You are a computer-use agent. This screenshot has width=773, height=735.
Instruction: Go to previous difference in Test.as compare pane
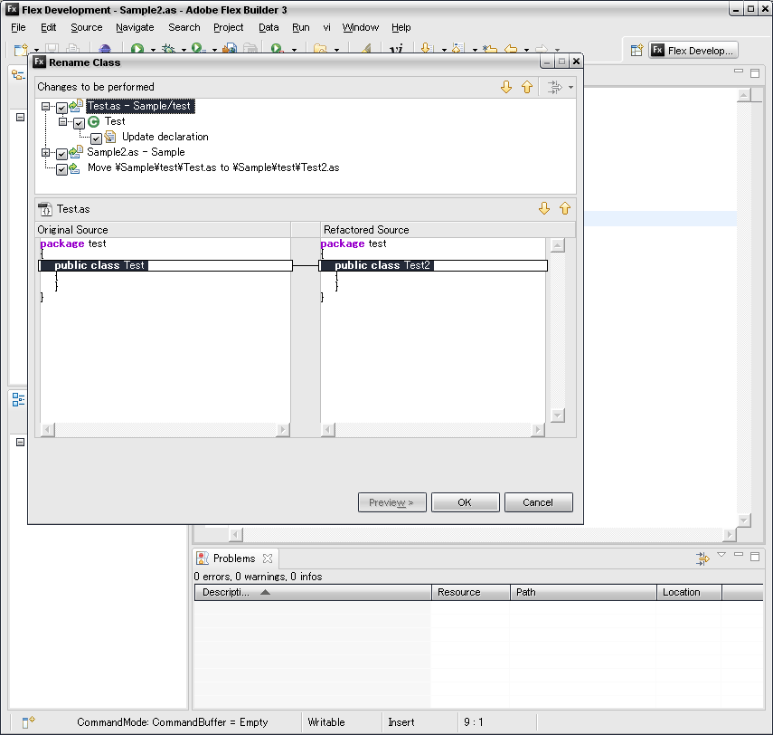565,208
